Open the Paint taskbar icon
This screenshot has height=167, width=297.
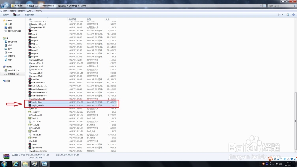coord(35,164)
